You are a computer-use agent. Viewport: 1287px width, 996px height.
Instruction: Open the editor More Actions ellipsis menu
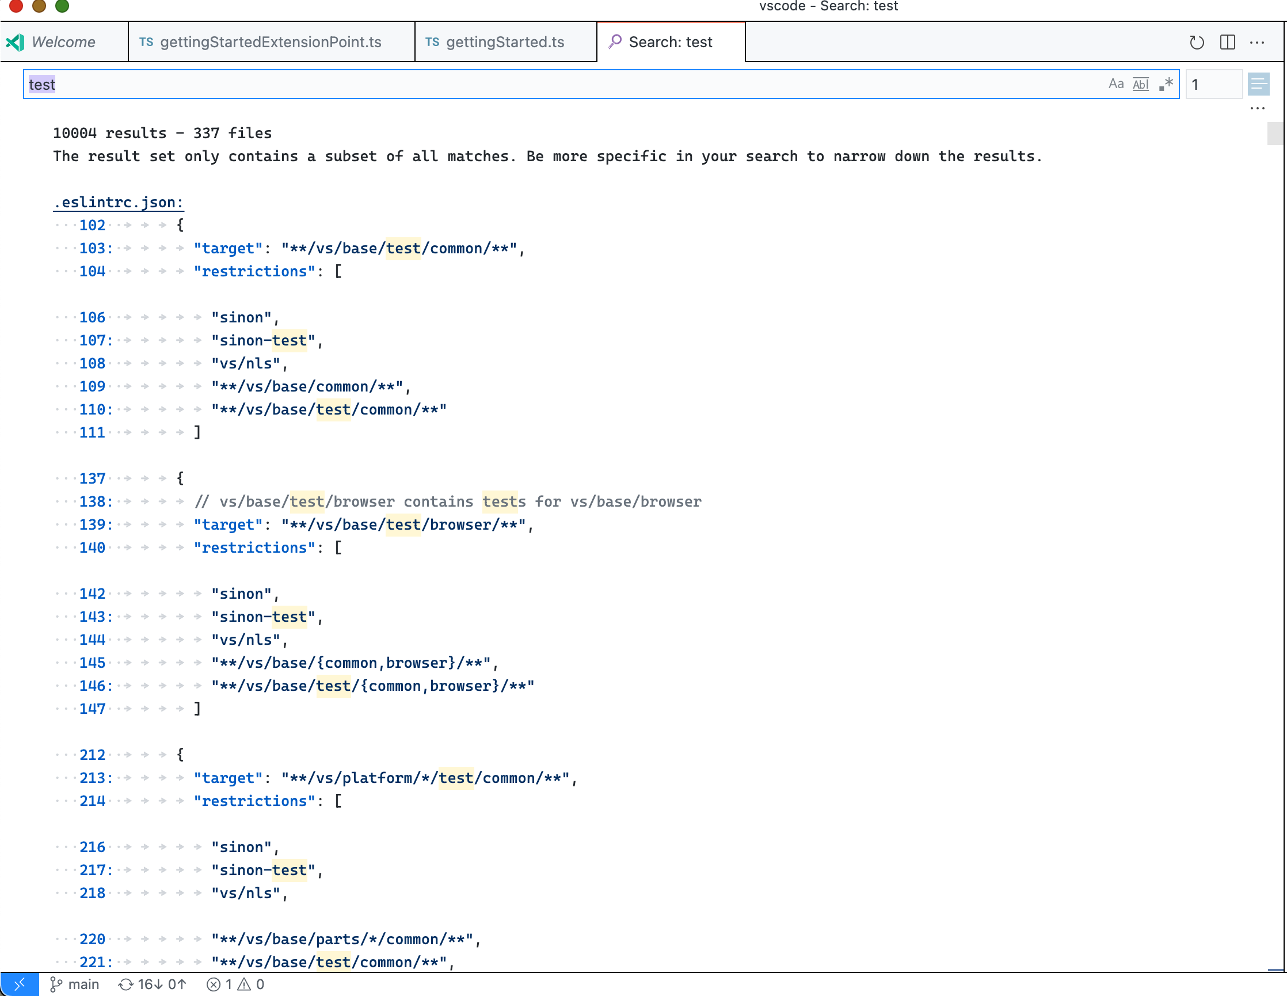click(x=1259, y=42)
